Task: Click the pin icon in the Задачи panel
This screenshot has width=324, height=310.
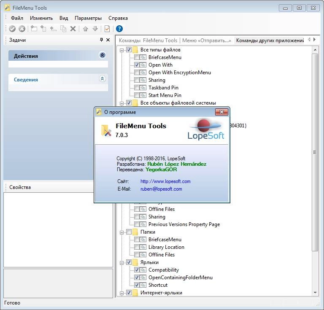Action: coord(101,40)
